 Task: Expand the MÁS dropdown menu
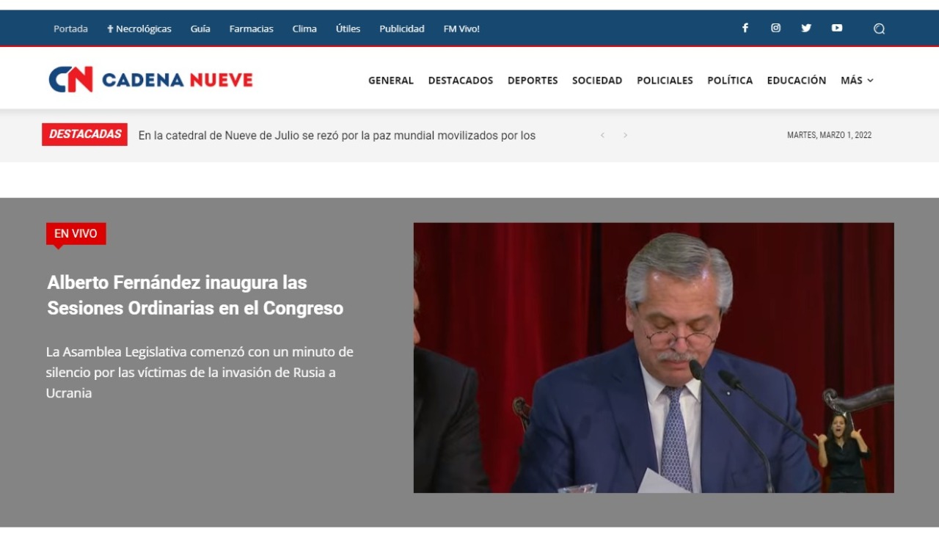pos(857,81)
